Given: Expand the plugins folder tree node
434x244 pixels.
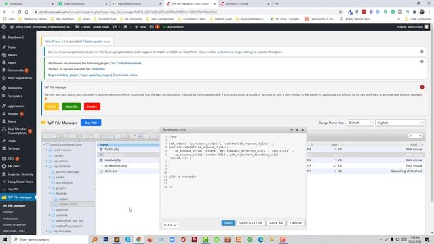Looking at the screenshot, I should point(50,188).
